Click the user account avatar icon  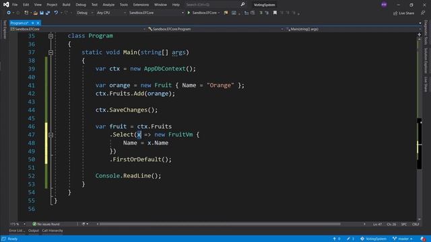pos(384,5)
